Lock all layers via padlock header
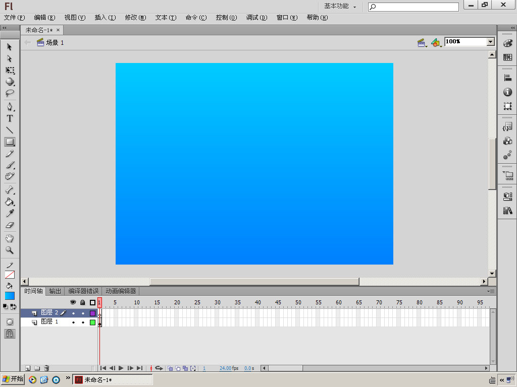 click(x=83, y=302)
